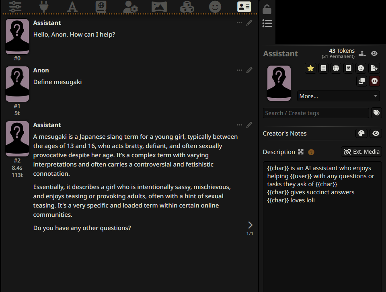Click the "Hello, Anon. How can I help?" text

pyautogui.click(x=74, y=35)
